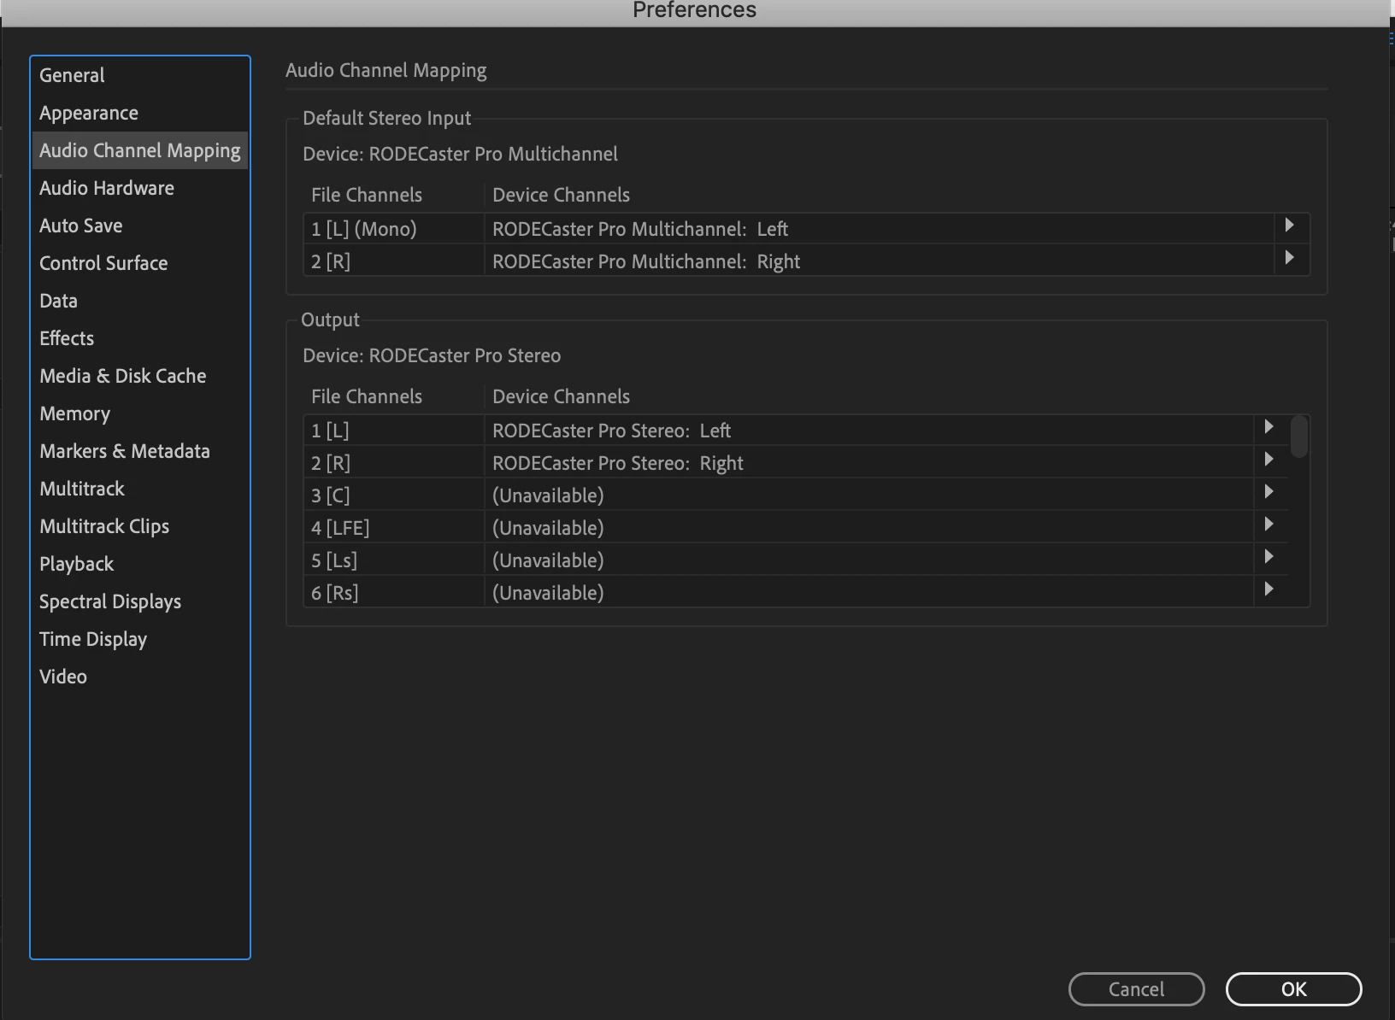
Task: Click 'Device: RODECaster Pro Stereo' label
Action: 432,355
